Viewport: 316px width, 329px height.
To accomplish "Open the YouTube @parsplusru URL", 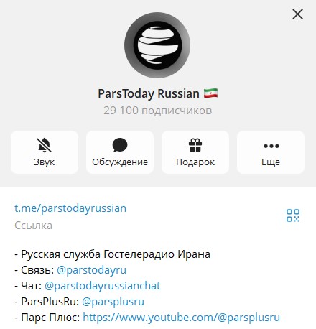I will click(x=181, y=318).
